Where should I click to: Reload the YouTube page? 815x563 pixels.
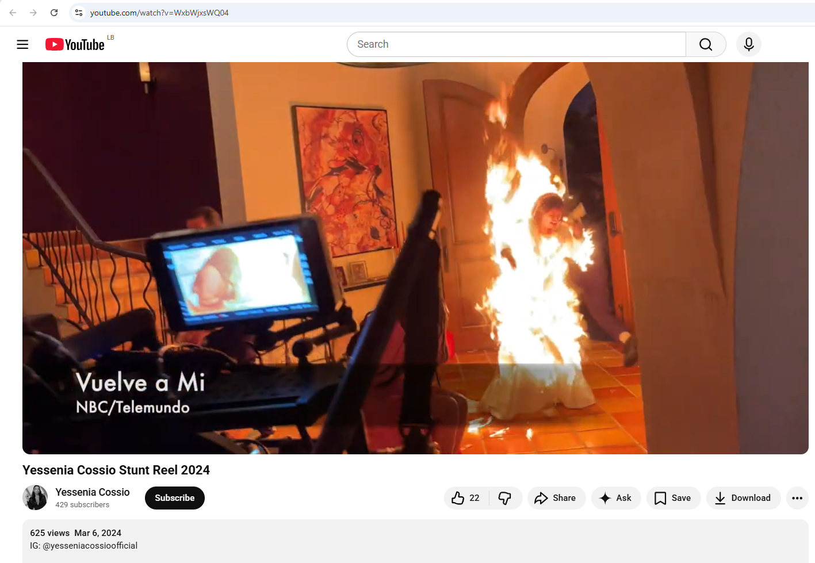point(54,13)
